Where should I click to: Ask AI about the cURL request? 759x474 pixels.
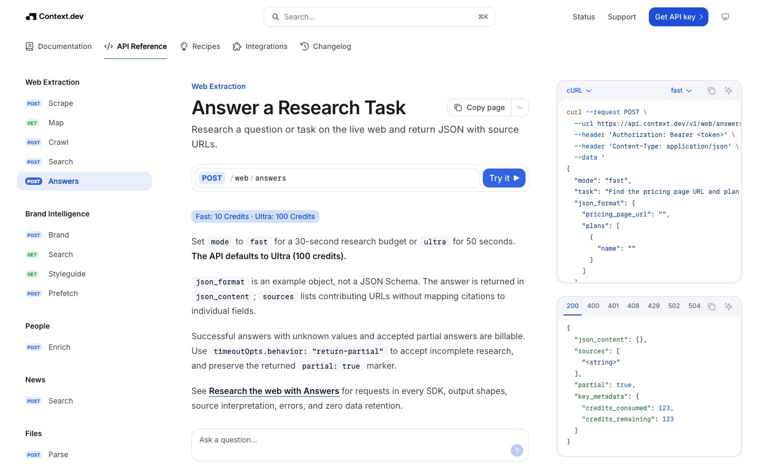tap(728, 91)
